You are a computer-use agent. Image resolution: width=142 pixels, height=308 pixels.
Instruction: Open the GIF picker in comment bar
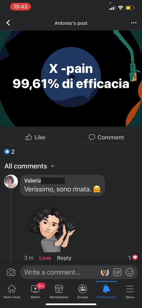117,272
